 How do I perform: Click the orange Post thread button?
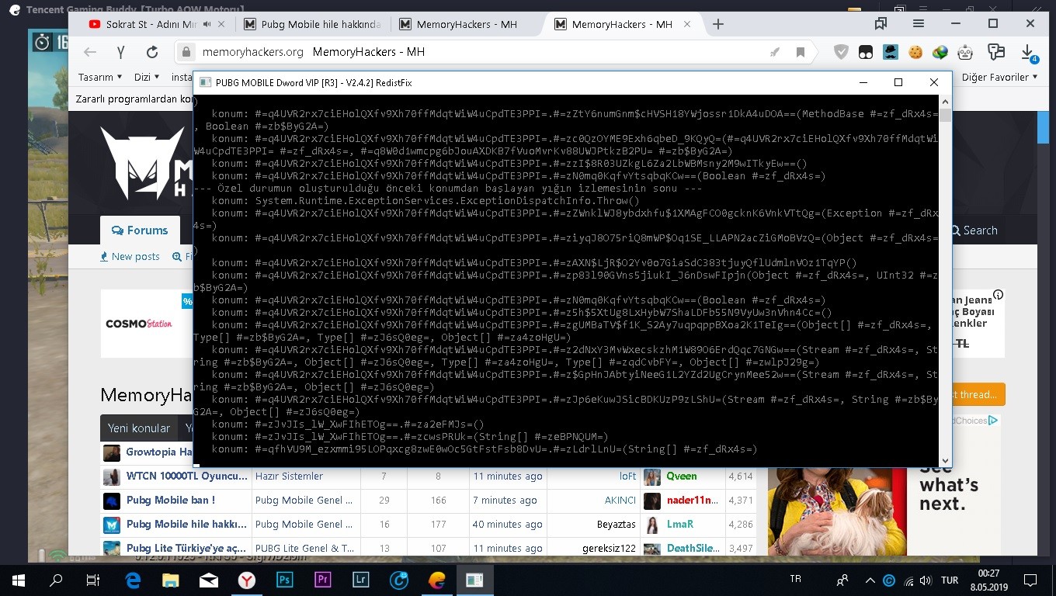click(x=979, y=394)
